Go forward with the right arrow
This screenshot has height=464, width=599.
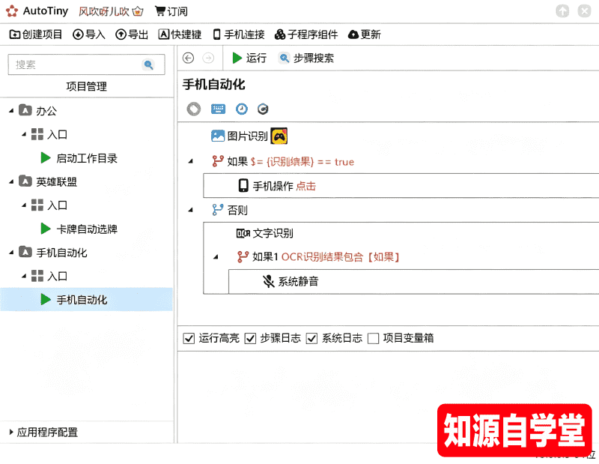coord(208,58)
